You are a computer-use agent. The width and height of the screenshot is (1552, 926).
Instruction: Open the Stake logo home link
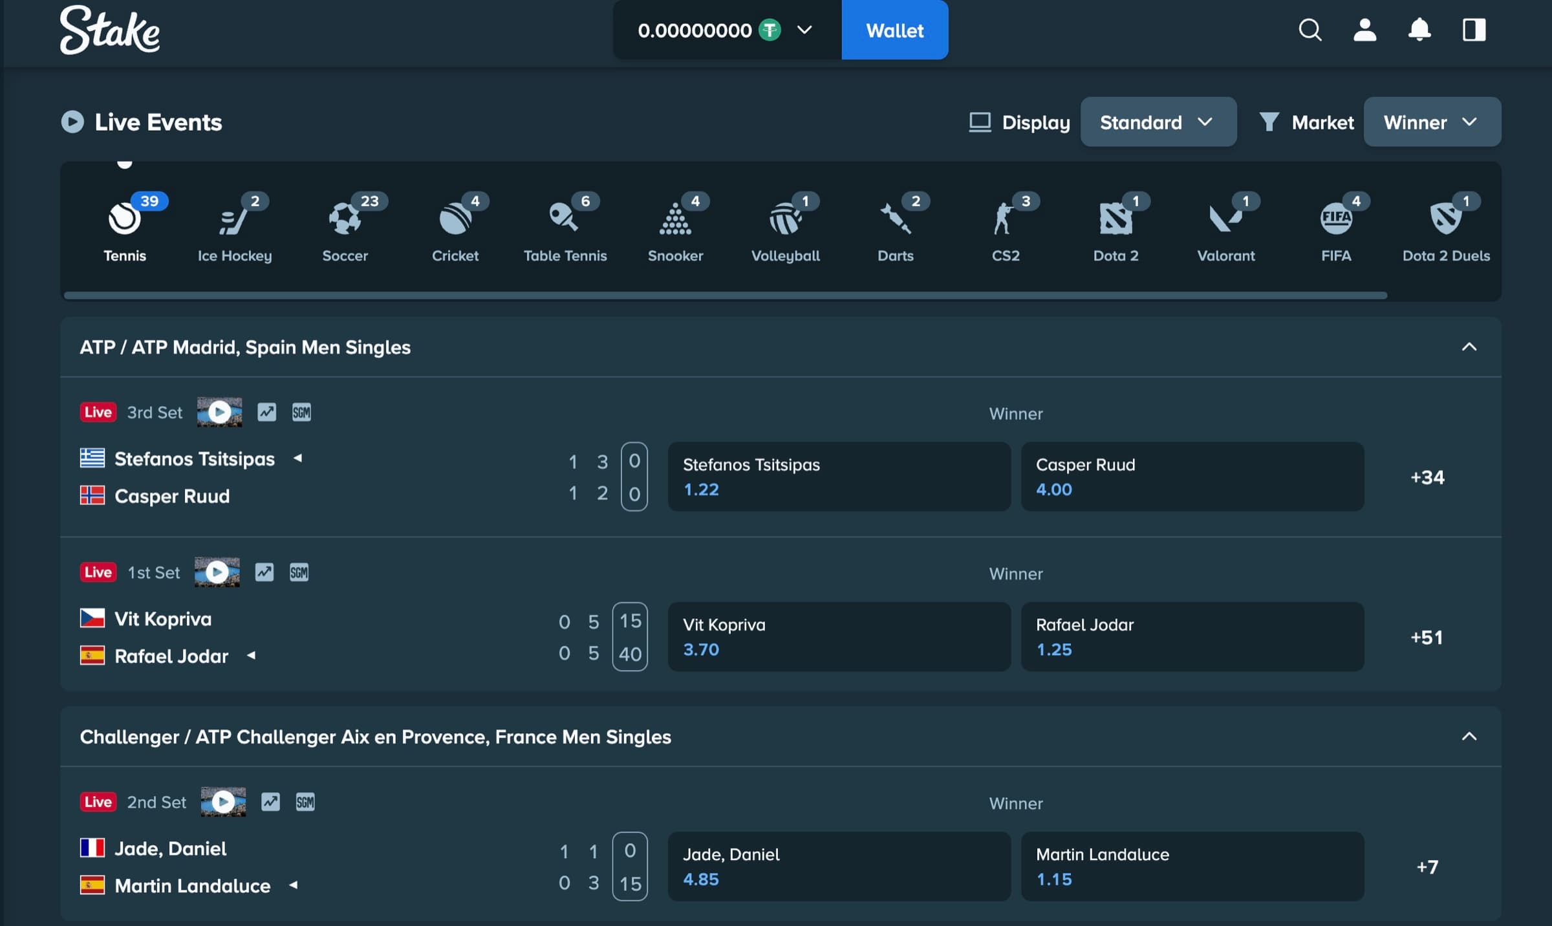click(110, 30)
